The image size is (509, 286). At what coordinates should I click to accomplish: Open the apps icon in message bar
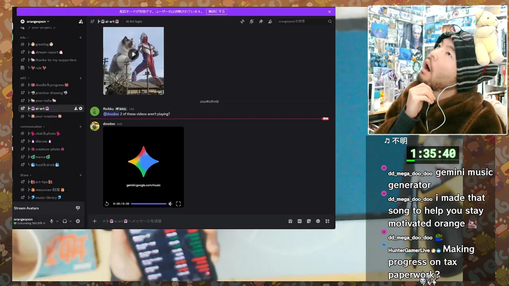pos(327,221)
